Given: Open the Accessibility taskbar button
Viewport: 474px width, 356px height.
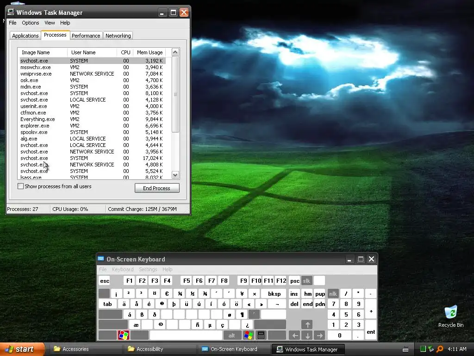Looking at the screenshot, I should pos(159,349).
